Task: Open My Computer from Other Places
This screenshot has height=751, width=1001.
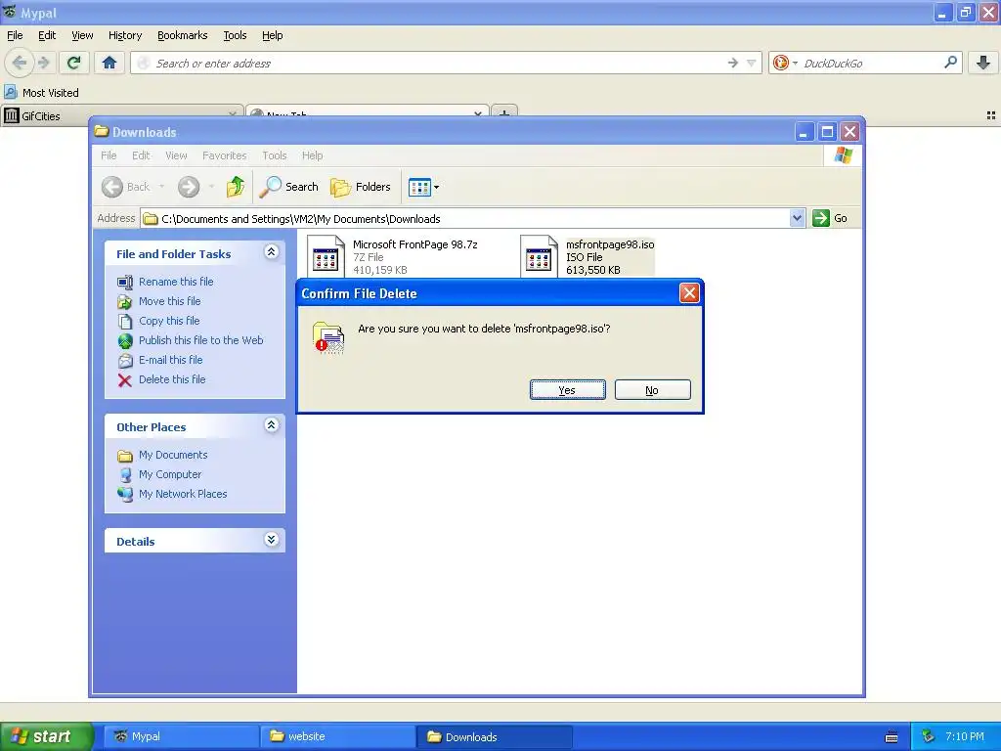Action: coord(170,474)
